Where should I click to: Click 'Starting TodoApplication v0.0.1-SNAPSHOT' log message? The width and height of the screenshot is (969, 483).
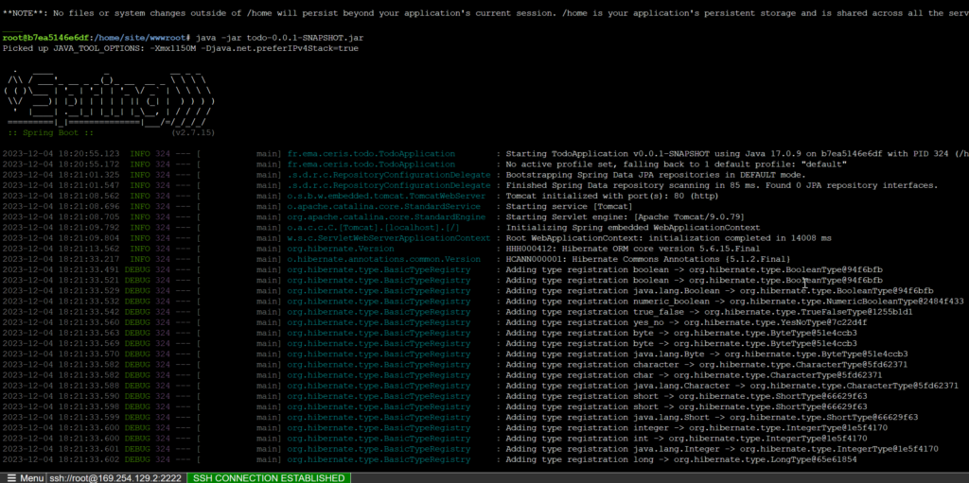coord(736,154)
